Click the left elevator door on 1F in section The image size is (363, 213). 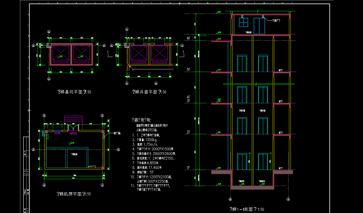(242, 162)
